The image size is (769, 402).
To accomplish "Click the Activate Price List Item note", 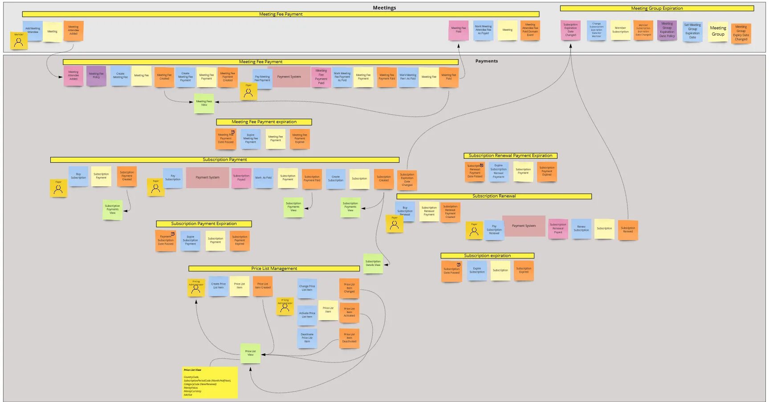I will pos(307,315).
